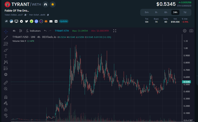Toggle stay in drawing mode pencil-lock

[6, 103]
